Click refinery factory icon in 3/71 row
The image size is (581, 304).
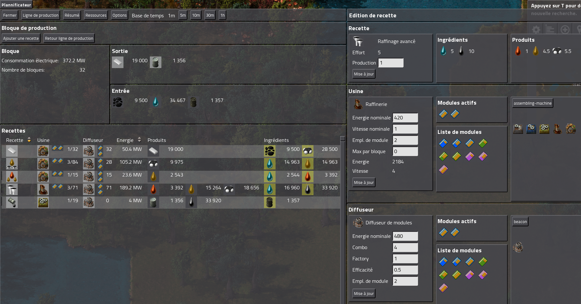point(43,189)
